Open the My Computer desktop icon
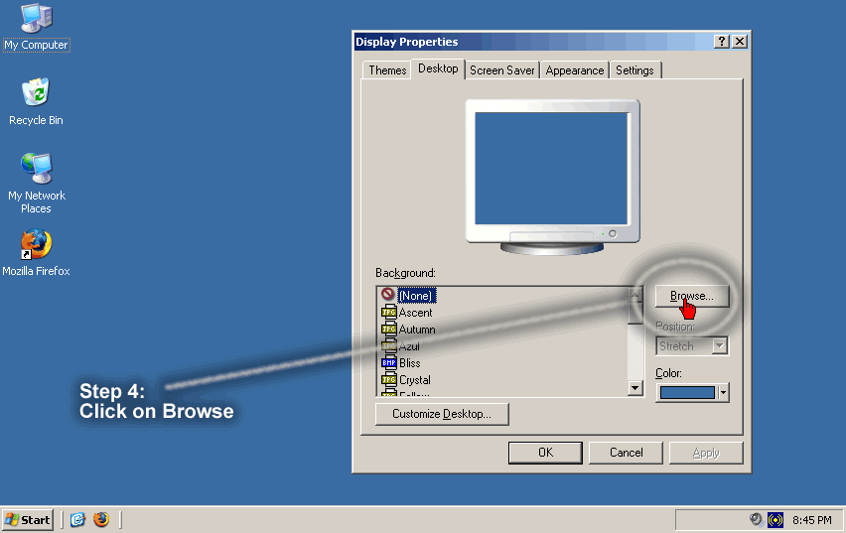Viewport: 846px width, 533px height. (x=36, y=20)
